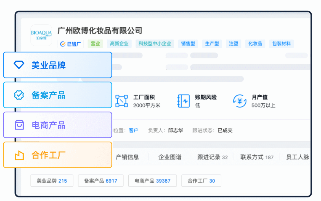321x201 pixels.
Task: Click the verified badge icon on 备案产品 card
Action: click(19, 95)
